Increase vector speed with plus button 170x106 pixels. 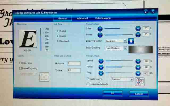point(138,61)
